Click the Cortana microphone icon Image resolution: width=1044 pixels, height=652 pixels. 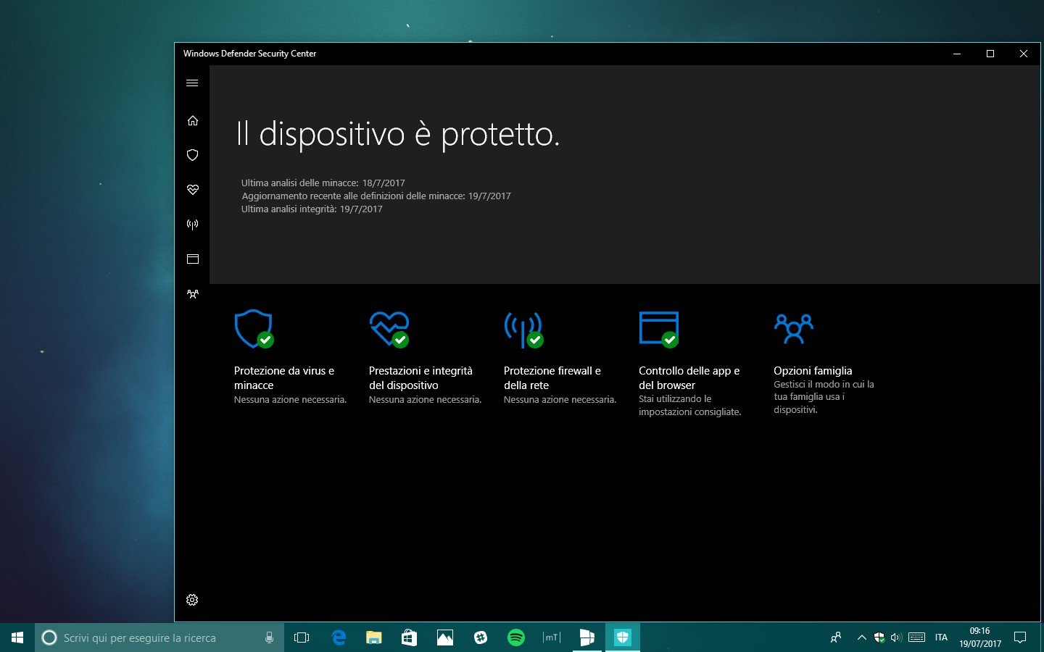[x=269, y=638]
